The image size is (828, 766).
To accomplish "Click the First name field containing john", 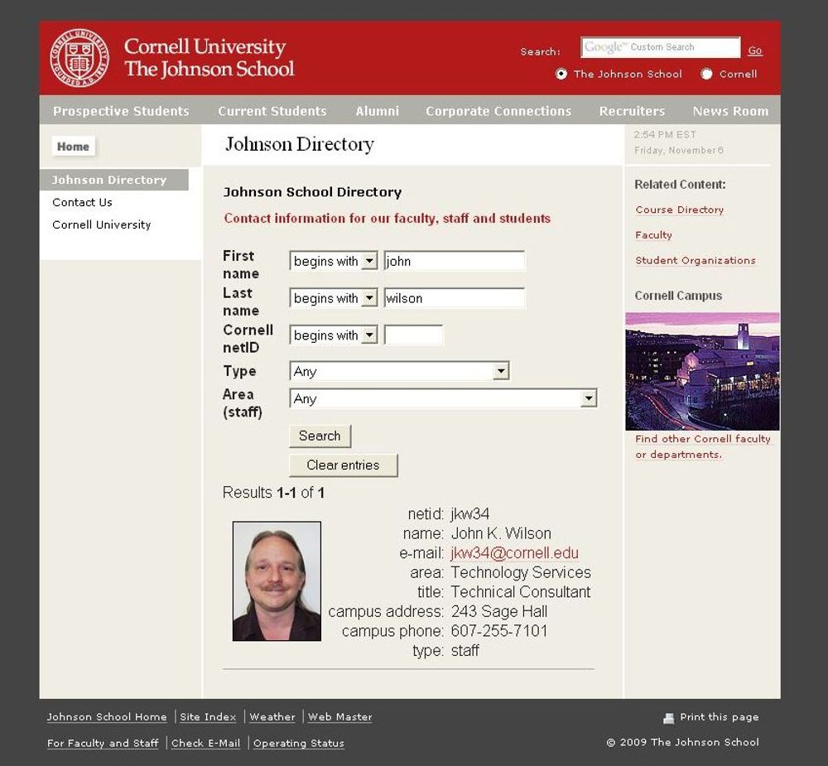I will (454, 261).
